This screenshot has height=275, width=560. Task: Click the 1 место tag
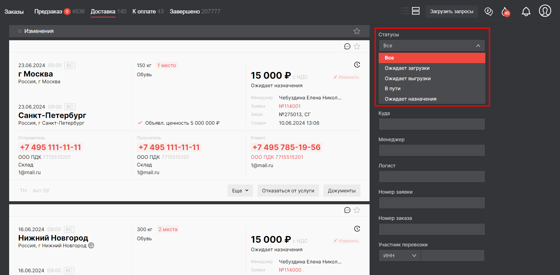click(167, 65)
